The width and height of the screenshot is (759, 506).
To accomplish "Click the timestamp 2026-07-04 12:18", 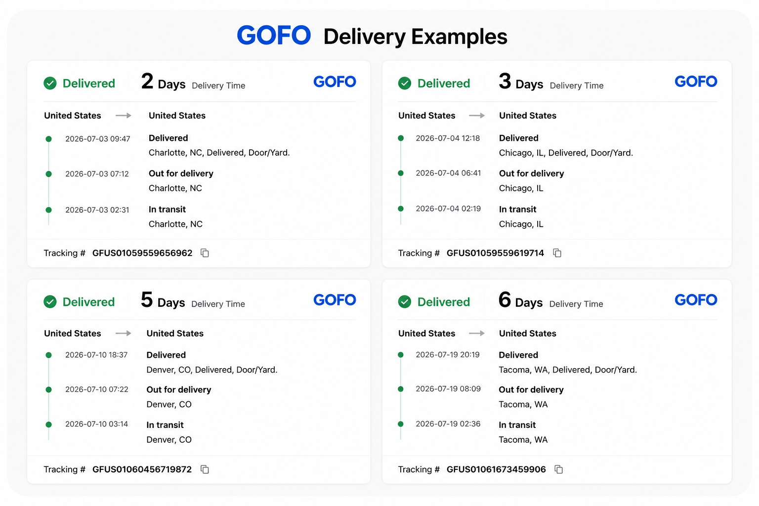I will pyautogui.click(x=448, y=138).
